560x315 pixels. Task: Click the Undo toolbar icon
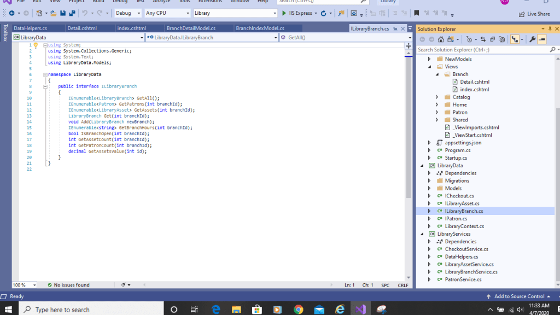click(x=85, y=13)
